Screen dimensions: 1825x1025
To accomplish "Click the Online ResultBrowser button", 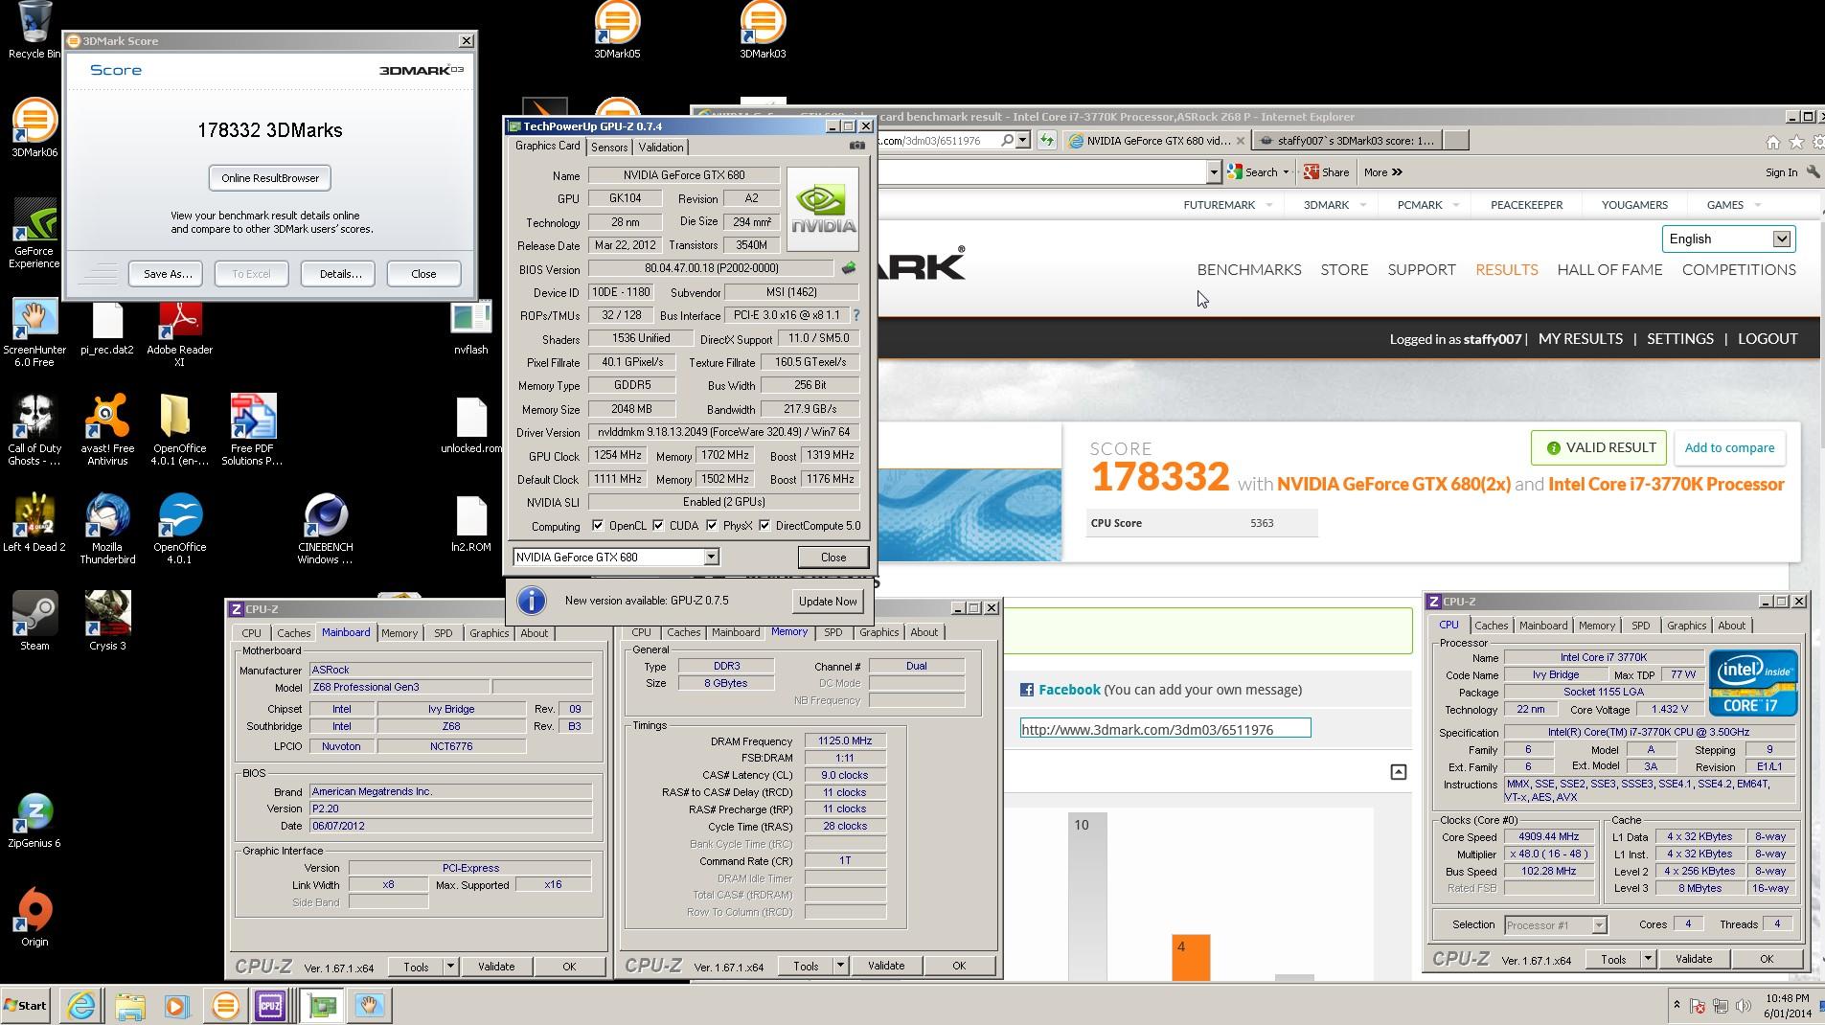I will point(270,178).
